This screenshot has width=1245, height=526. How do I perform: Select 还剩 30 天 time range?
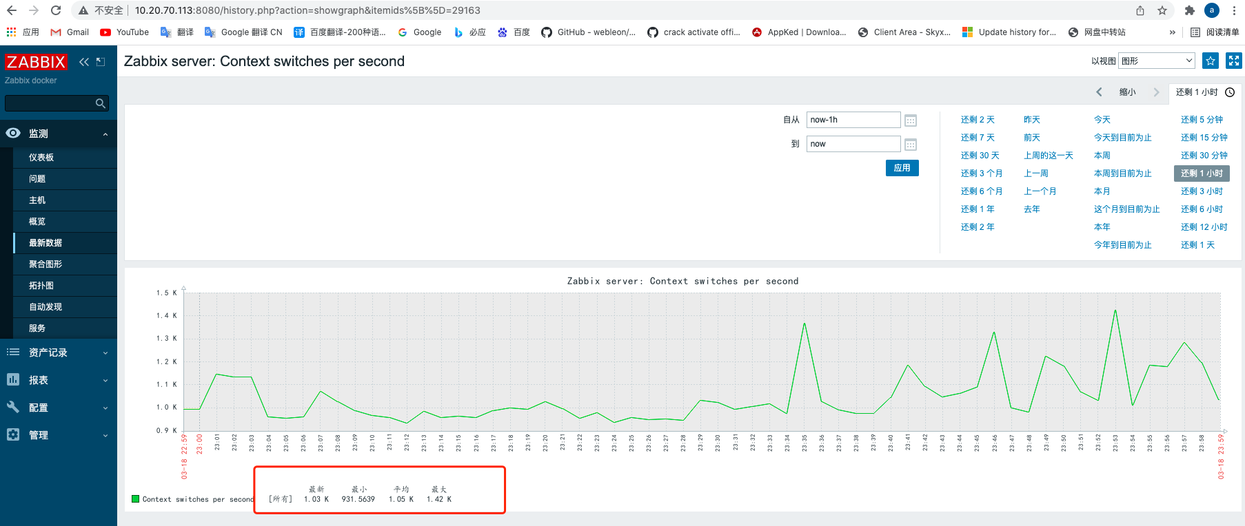click(x=980, y=156)
